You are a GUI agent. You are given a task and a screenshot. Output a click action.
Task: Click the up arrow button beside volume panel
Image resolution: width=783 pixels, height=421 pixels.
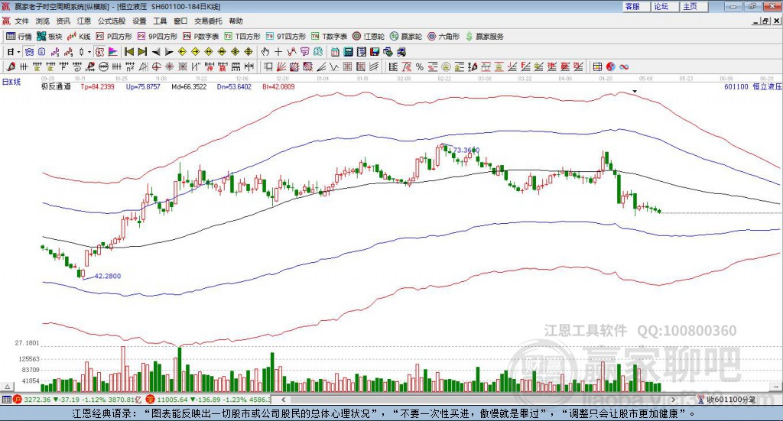pyautogui.click(x=7, y=387)
